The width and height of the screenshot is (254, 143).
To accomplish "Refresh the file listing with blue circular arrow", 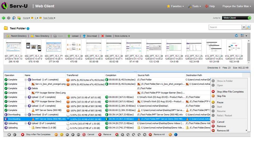I will click(x=236, y=36).
